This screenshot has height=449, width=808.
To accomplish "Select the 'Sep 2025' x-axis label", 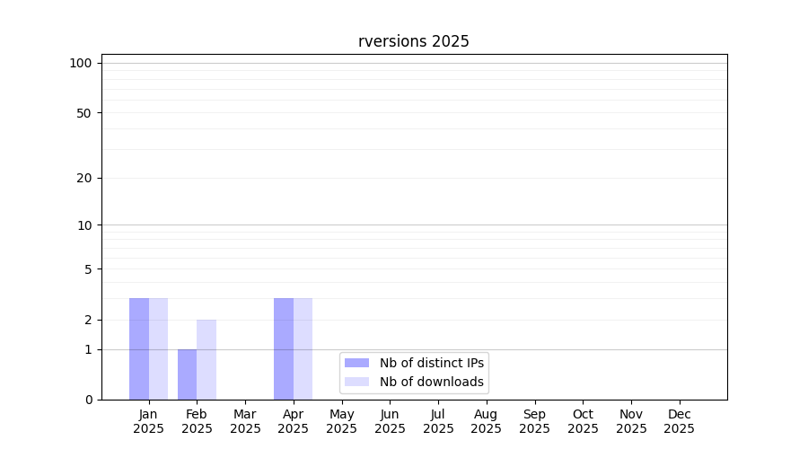I will (x=534, y=421).
